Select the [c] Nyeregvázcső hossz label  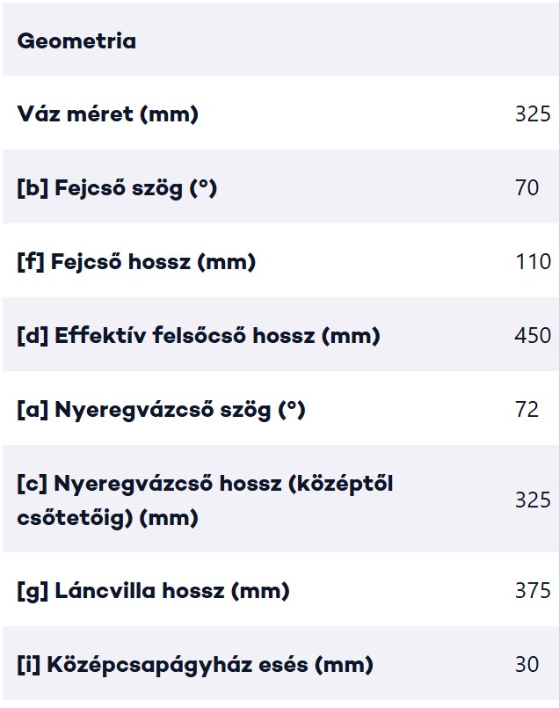coord(206,500)
